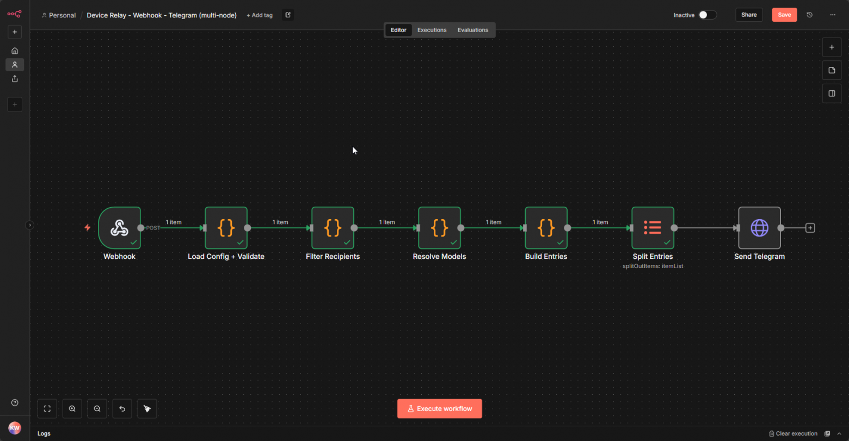Click the zoom in magnifier icon

(x=72, y=409)
